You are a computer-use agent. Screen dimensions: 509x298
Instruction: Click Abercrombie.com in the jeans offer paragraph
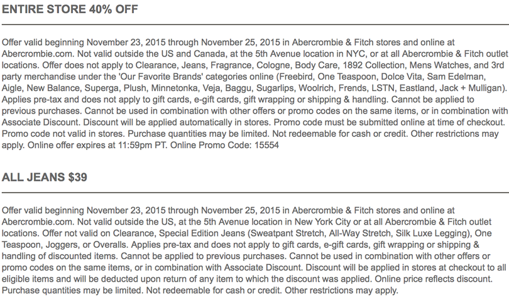click(37, 222)
